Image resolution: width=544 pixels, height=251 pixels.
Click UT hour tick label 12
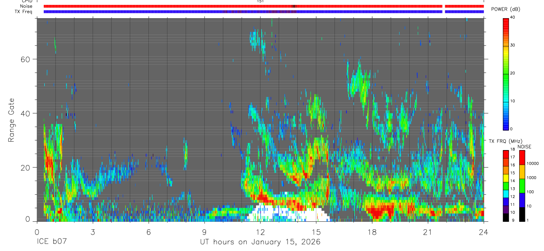[260, 232]
